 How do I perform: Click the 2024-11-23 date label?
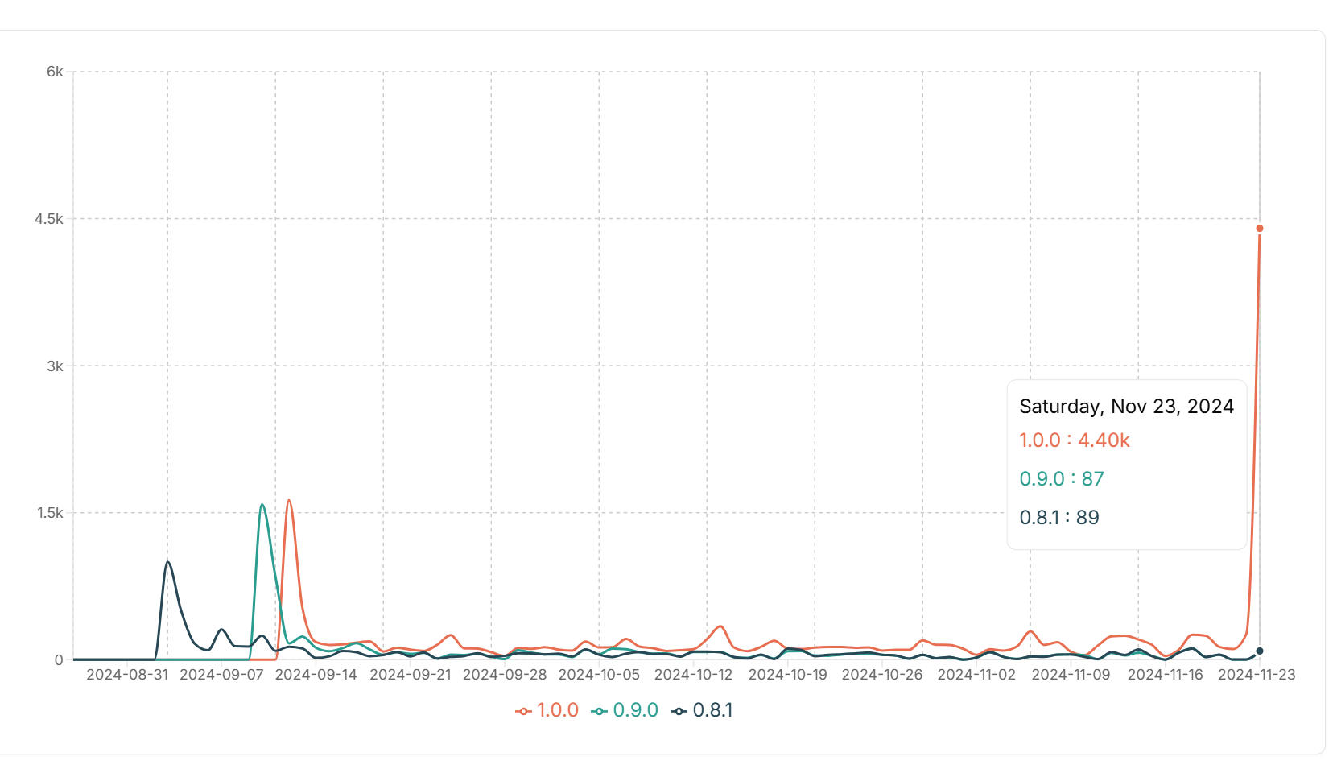1257,675
